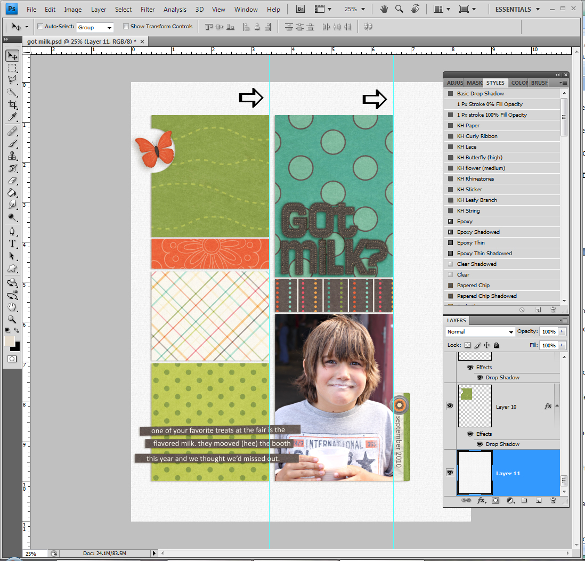Click the Add Layer Style fx icon
This screenshot has width=585, height=561.
[482, 501]
